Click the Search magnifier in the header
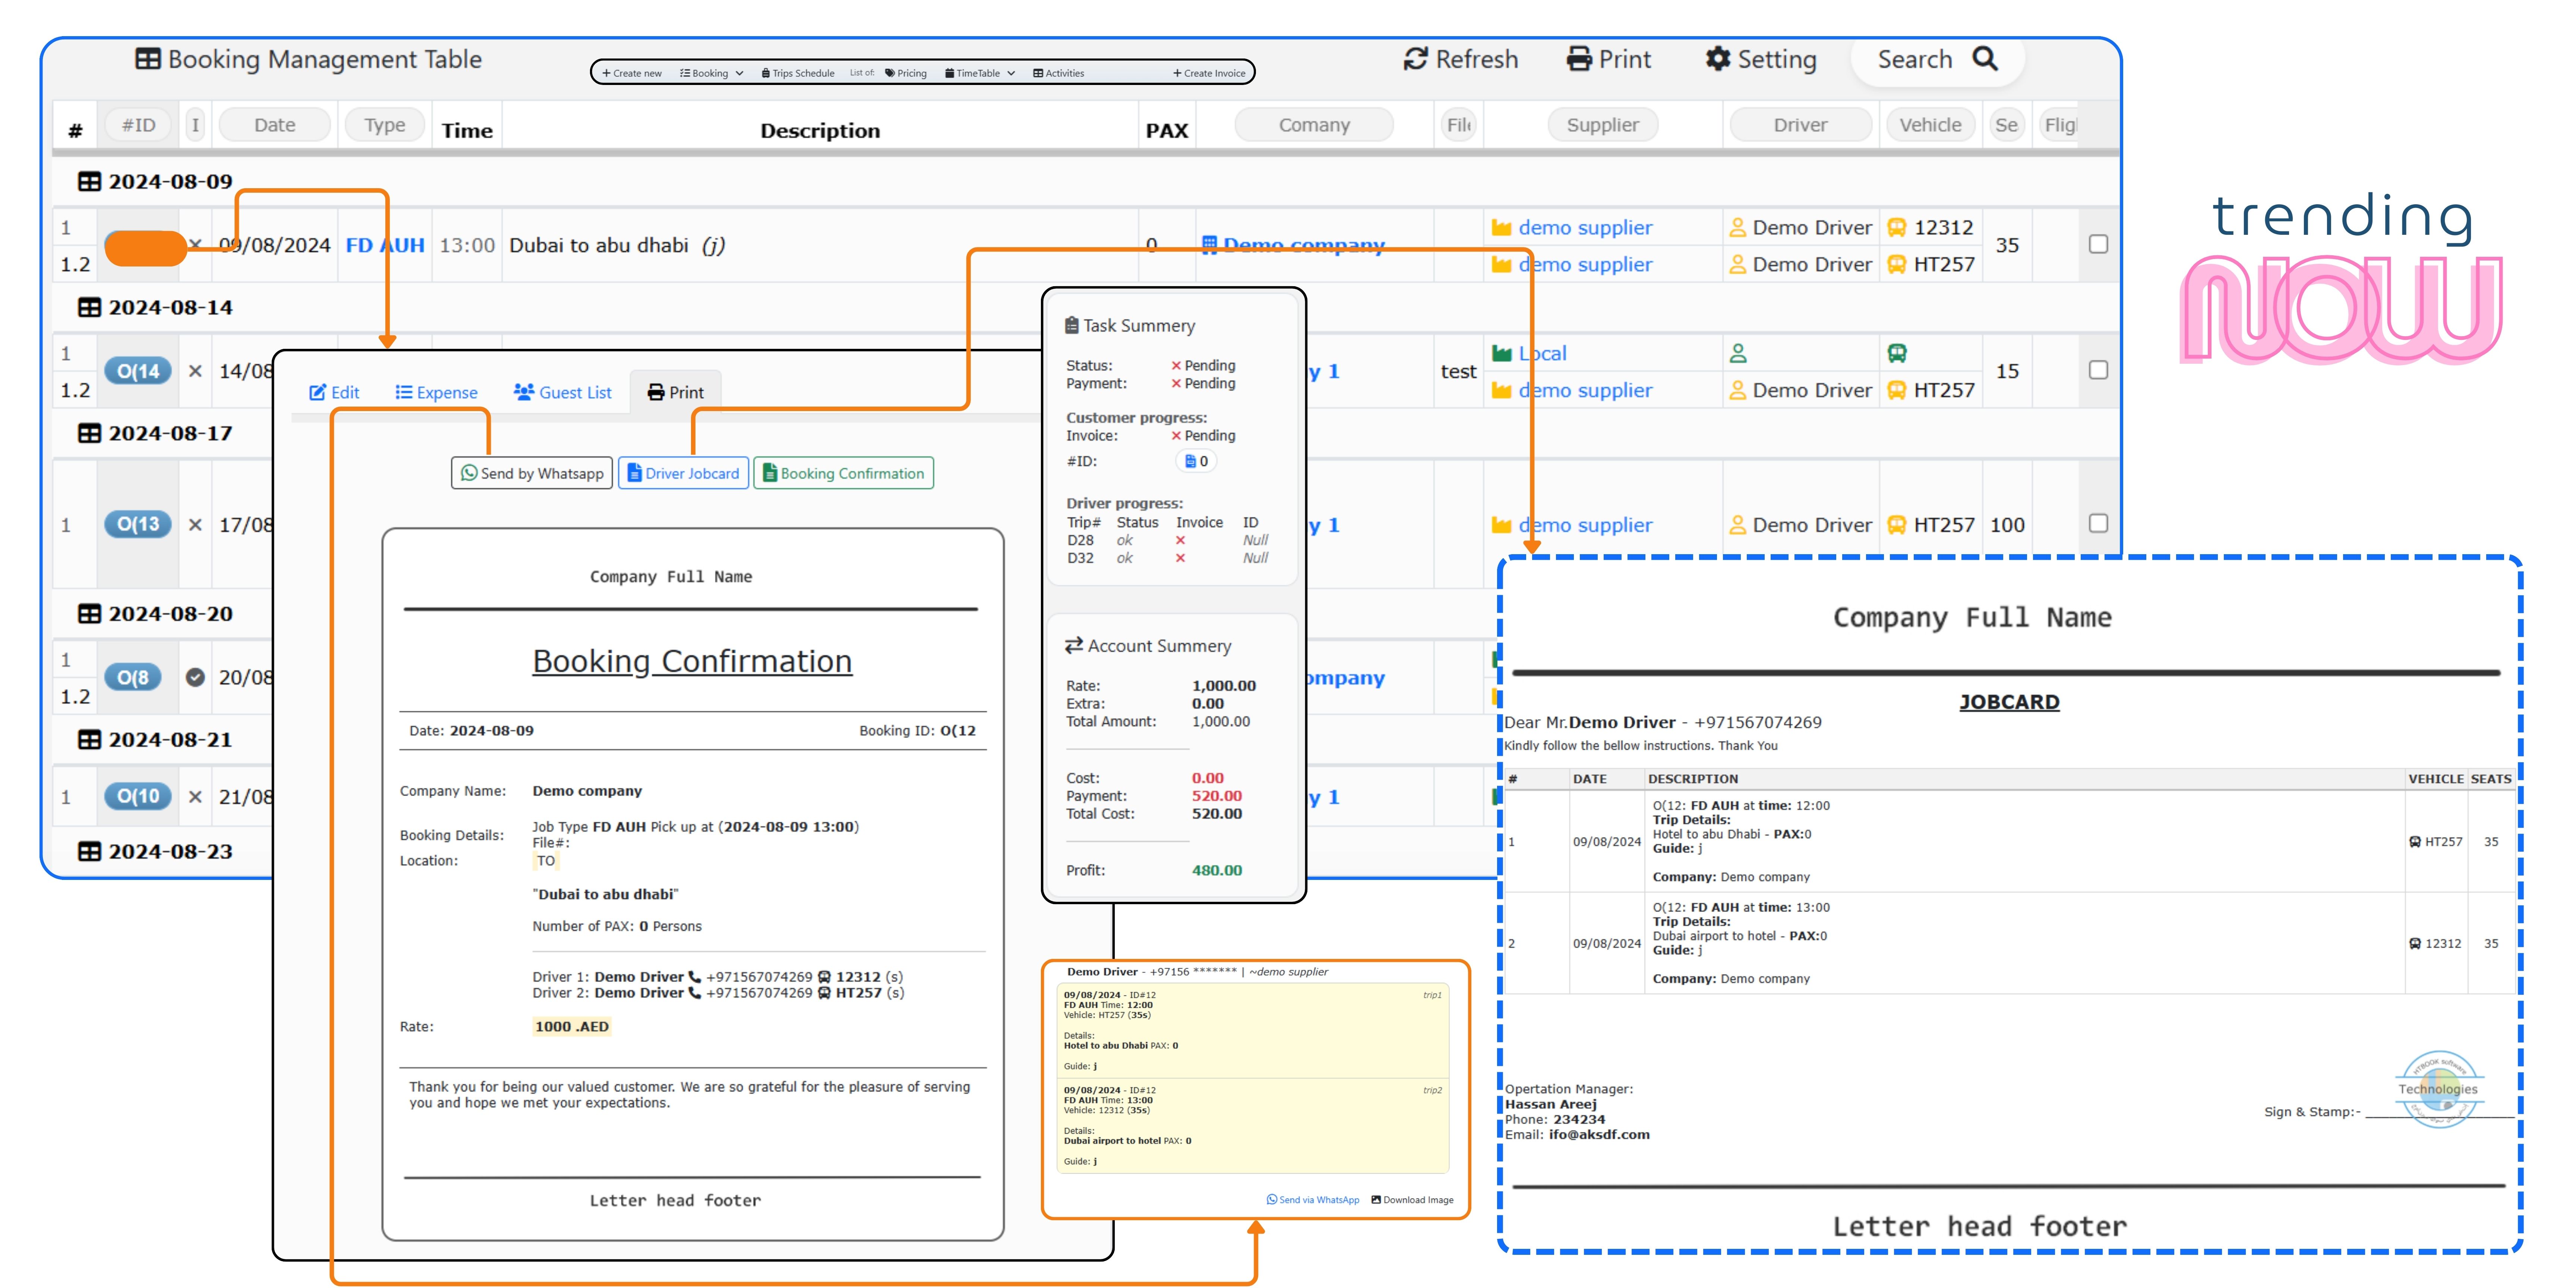 pos(1985,59)
